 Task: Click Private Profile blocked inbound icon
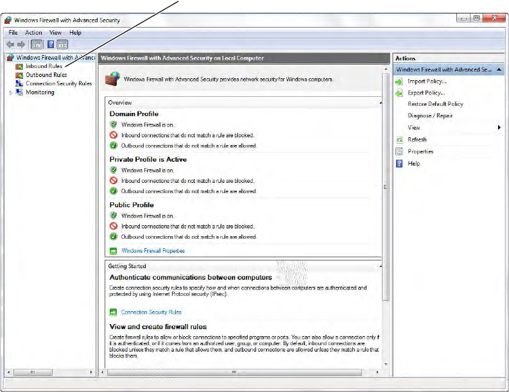pyautogui.click(x=114, y=180)
